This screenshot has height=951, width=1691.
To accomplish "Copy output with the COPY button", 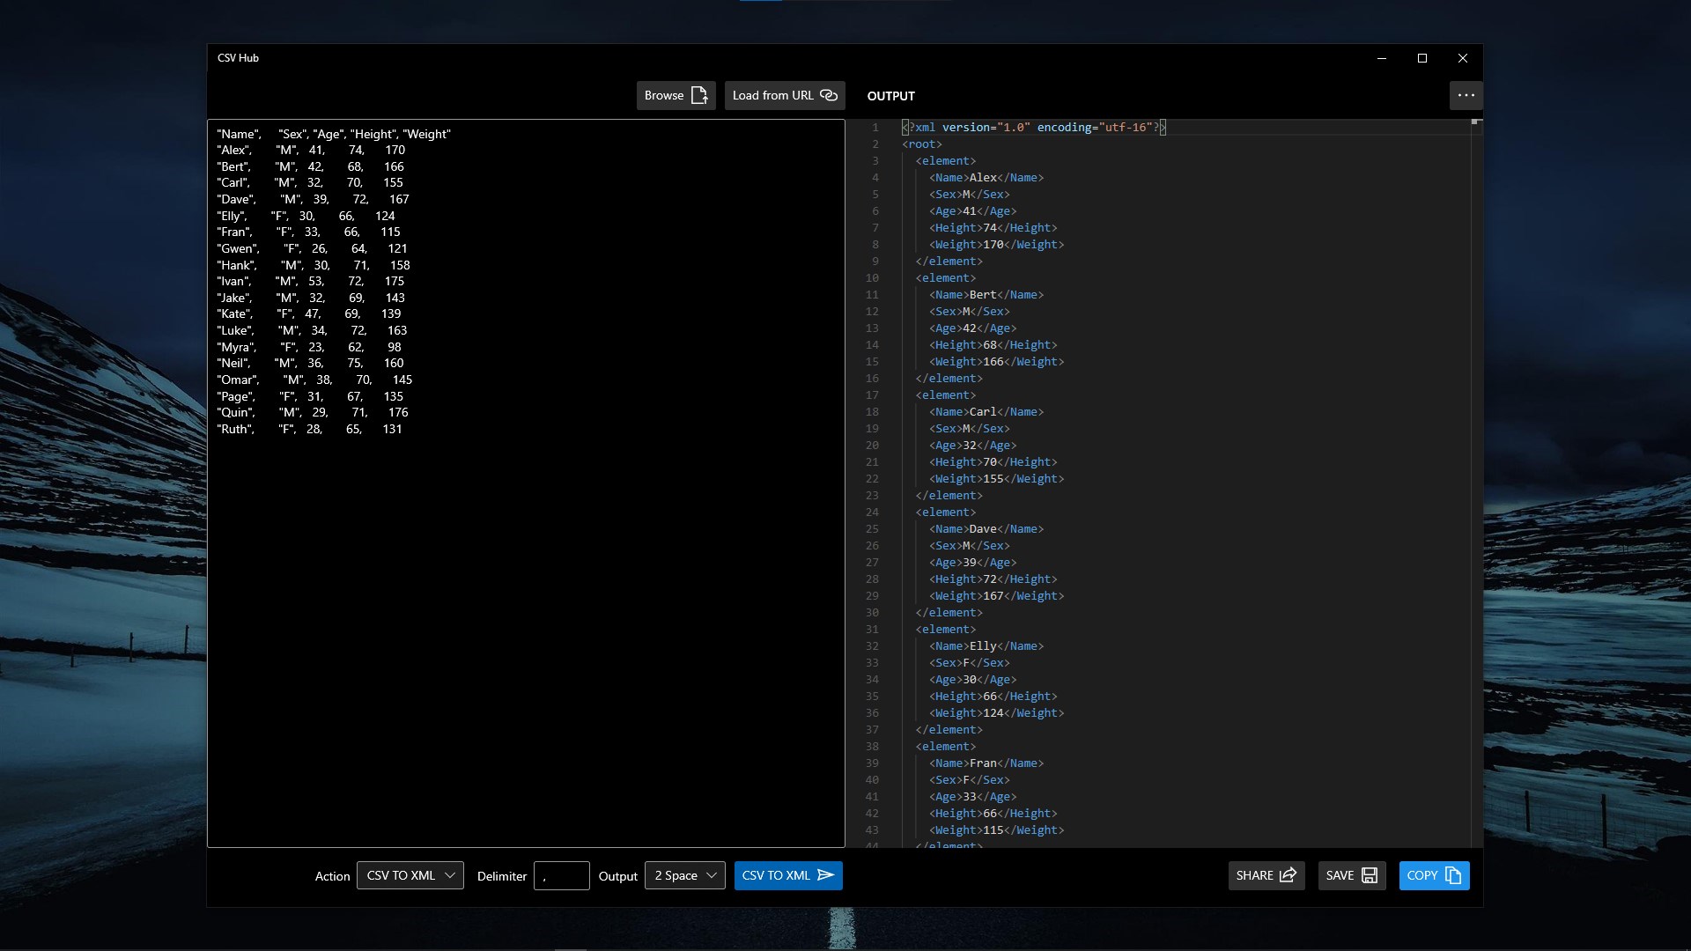I will [1434, 875].
